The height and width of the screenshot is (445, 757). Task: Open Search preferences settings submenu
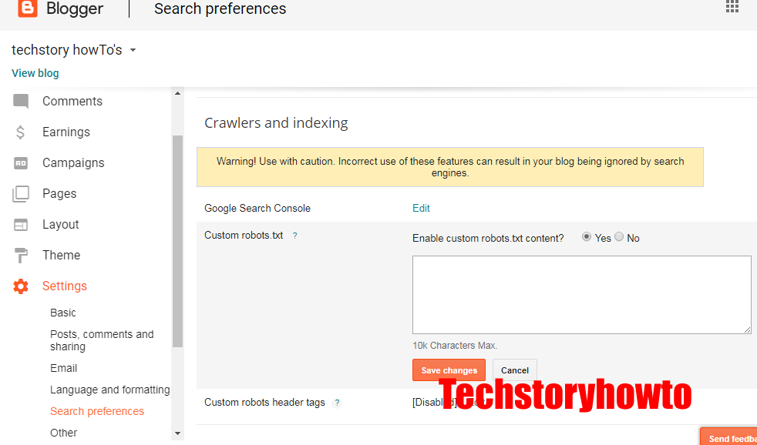[97, 411]
